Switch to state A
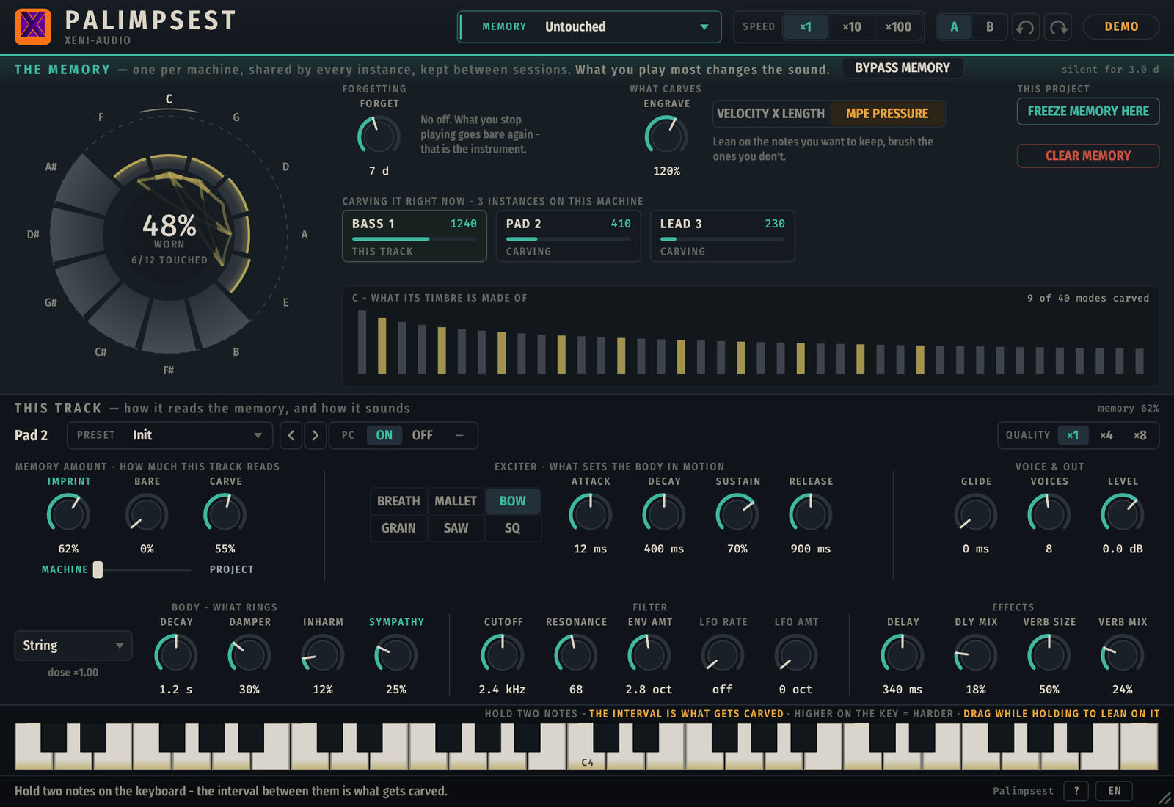 pyautogui.click(x=955, y=27)
